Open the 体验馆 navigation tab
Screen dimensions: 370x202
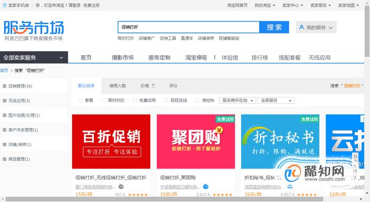click(x=230, y=58)
